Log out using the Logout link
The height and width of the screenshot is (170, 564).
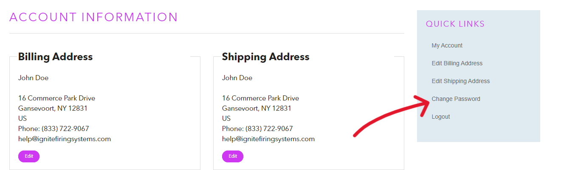440,117
